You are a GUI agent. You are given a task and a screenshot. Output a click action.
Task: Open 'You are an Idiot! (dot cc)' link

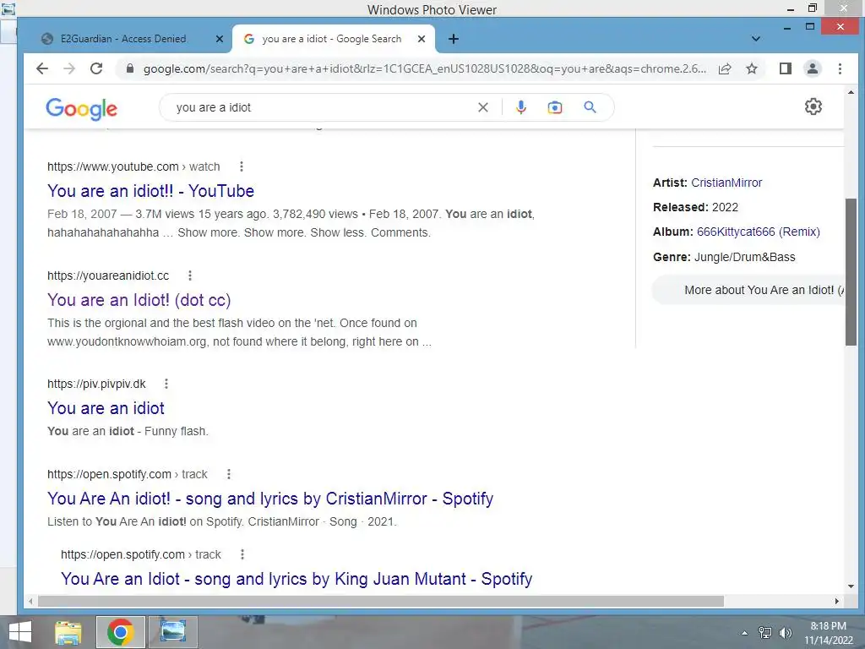(x=139, y=300)
